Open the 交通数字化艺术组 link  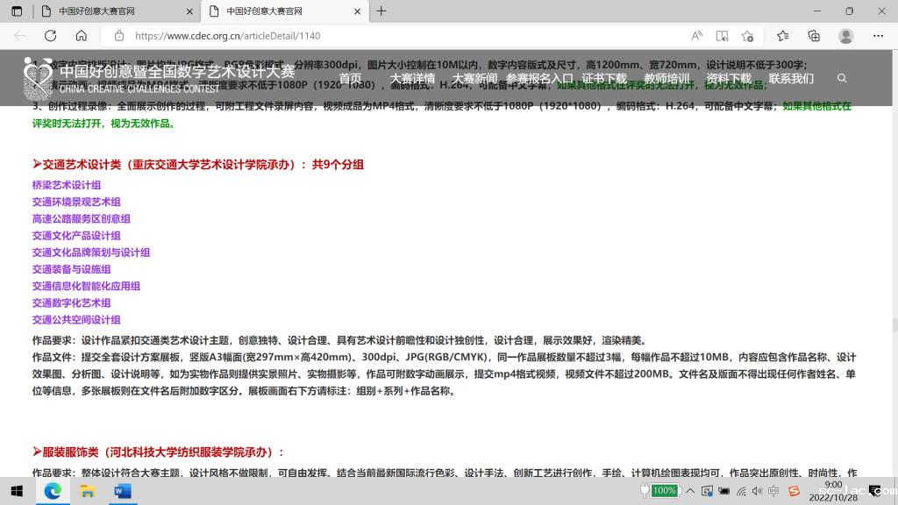[72, 303]
